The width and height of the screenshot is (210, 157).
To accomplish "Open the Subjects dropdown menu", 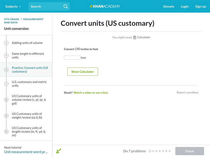I will click(x=13, y=6).
